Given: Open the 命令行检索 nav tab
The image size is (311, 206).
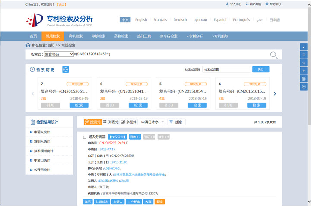Looking at the screenshot, I should (x=168, y=36).
